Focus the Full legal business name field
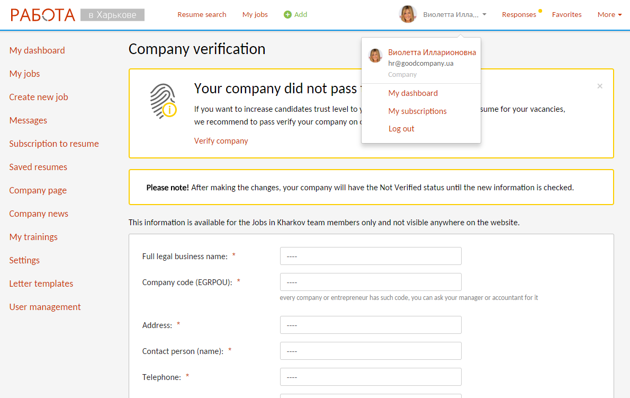This screenshot has width=630, height=398. tap(371, 256)
